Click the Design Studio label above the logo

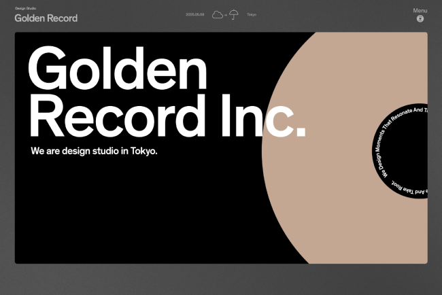coord(25,8)
